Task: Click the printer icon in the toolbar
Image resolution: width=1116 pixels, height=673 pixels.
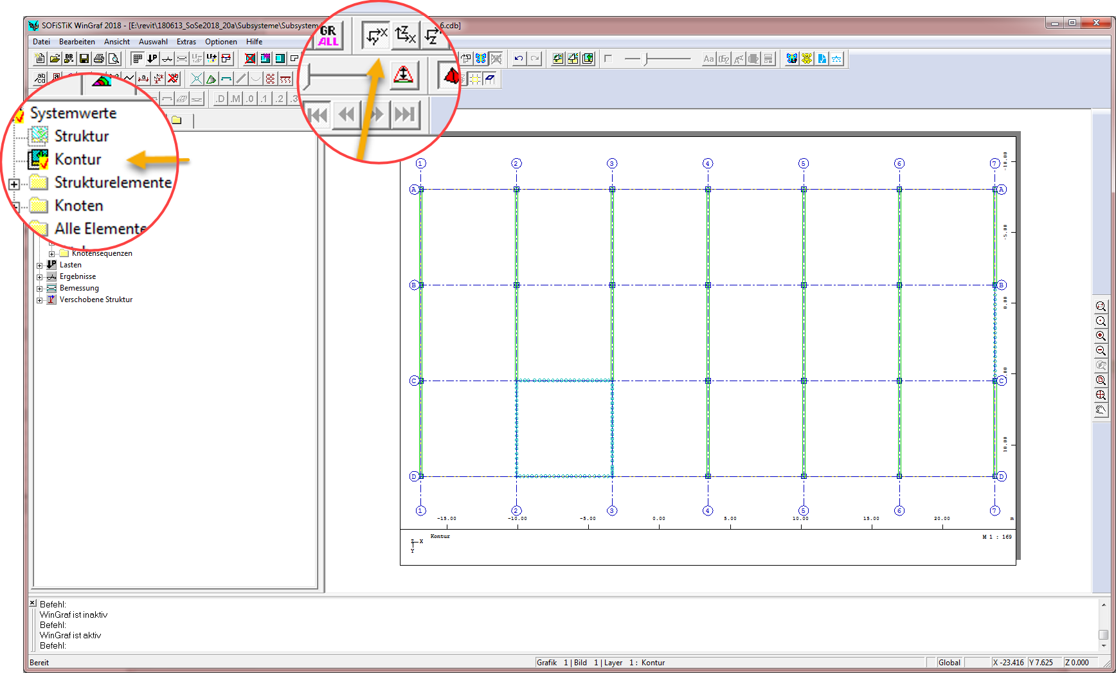Action: 99,59
